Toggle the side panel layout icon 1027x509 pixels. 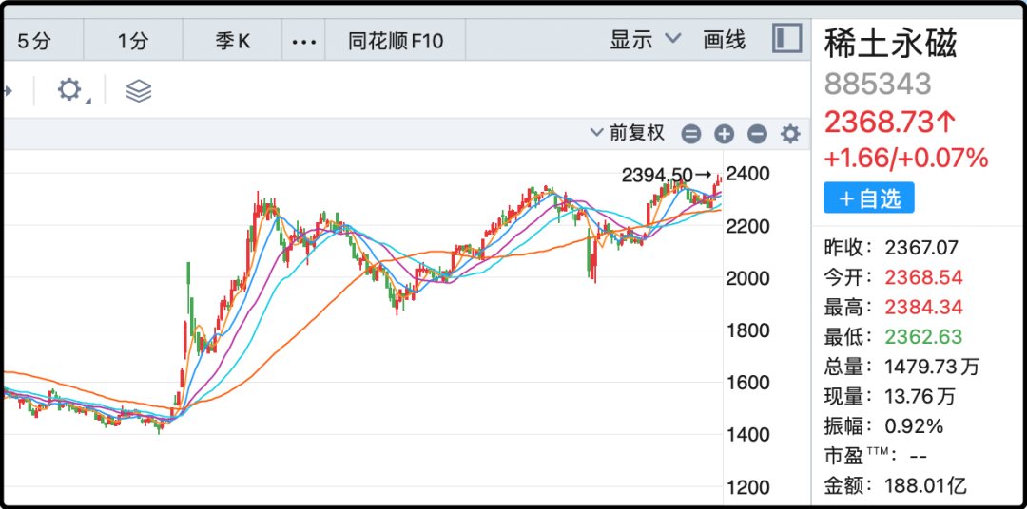coord(786,39)
